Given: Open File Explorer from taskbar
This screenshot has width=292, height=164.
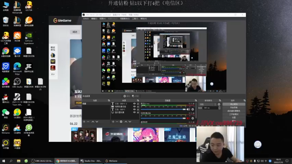Looking at the screenshot, I should click(x=19, y=161).
